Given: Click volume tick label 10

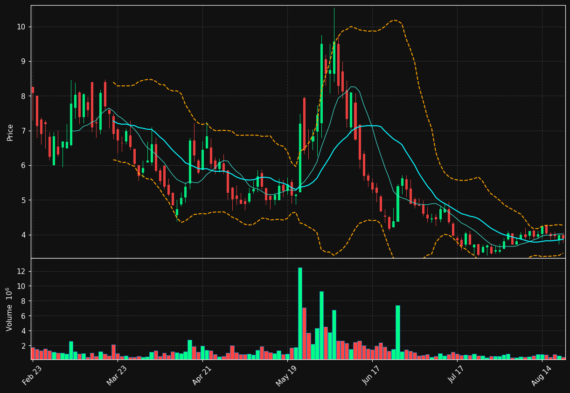Looking at the screenshot, I should (x=21, y=286).
